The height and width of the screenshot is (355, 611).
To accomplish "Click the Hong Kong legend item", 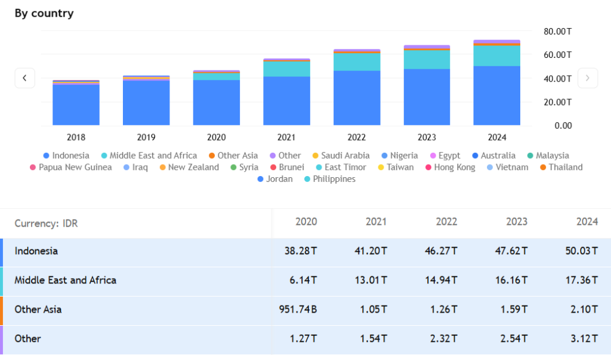I will tap(449, 168).
